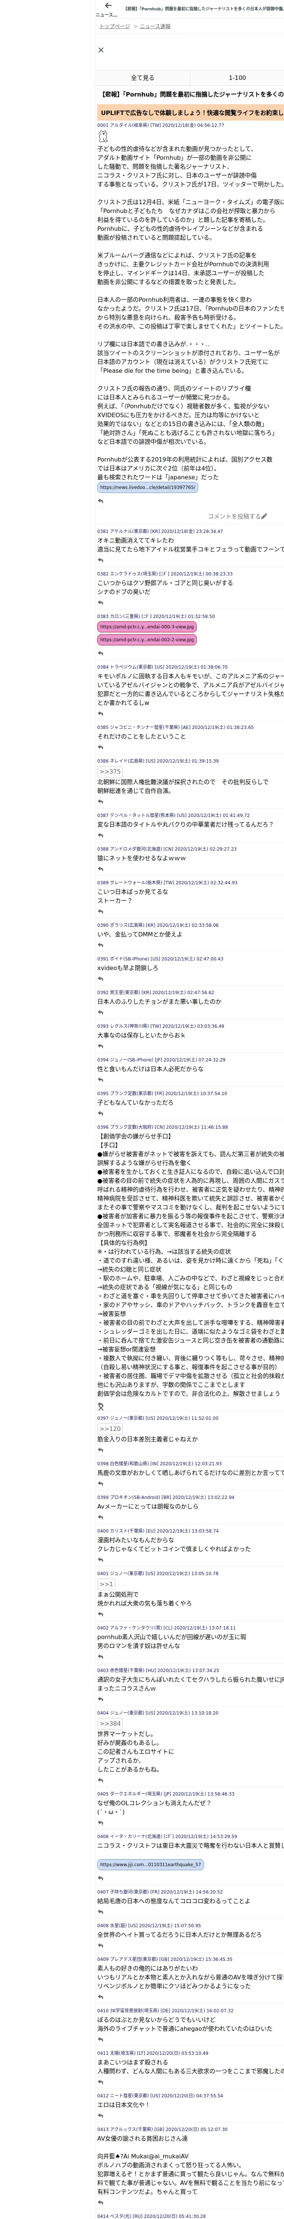Reply to post 0403 via arrow icon
Screen dimensions: 284x2219
[101, 1699]
